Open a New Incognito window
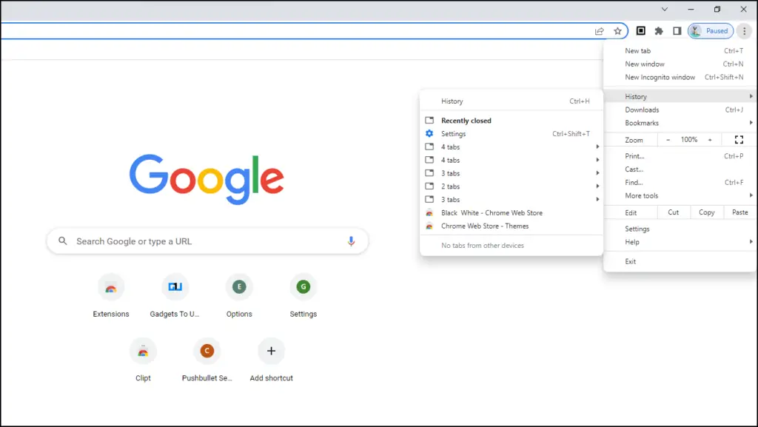Viewport: 758px width, 427px height. coord(680,77)
